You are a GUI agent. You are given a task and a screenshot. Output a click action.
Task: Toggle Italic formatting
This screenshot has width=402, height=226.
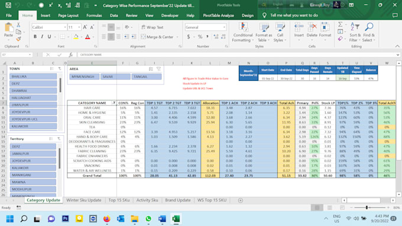(42, 37)
